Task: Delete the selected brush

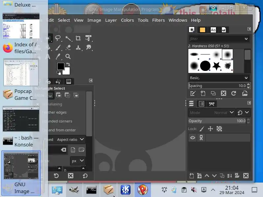Action: (224, 93)
